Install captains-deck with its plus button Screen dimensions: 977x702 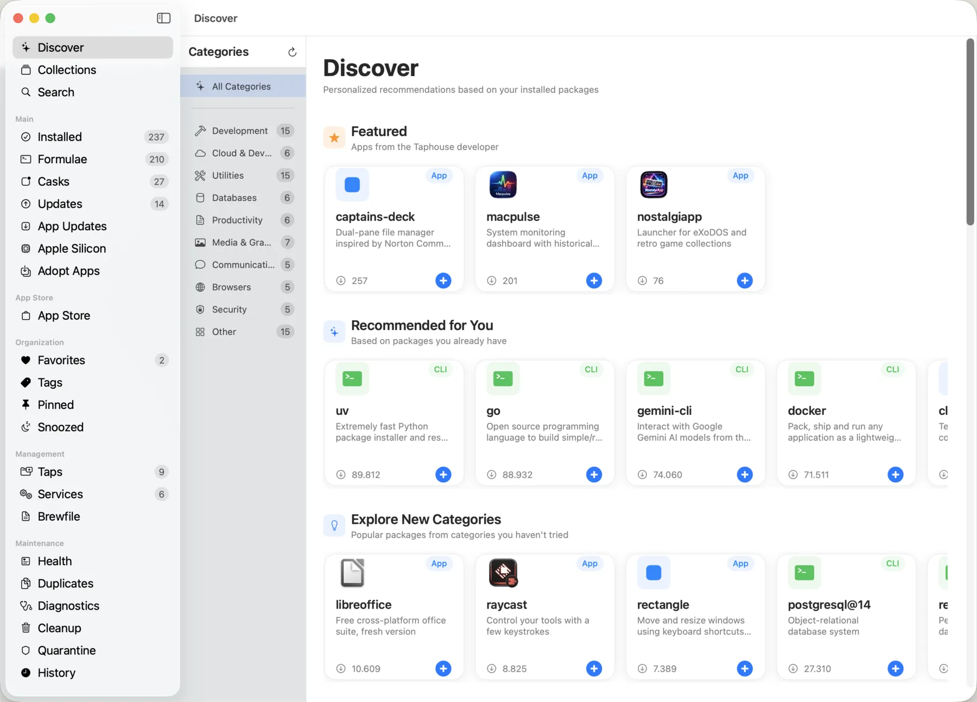[443, 281]
